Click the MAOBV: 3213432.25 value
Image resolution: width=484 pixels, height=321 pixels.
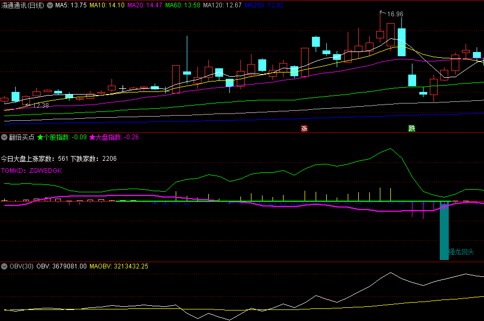pyautogui.click(x=119, y=266)
